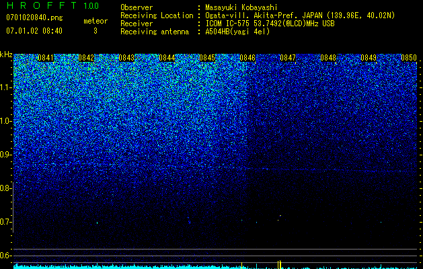Image resolution: width=423 pixels, height=269 pixels.
Task: Click the 0847 time marker
Action: pos(288,58)
